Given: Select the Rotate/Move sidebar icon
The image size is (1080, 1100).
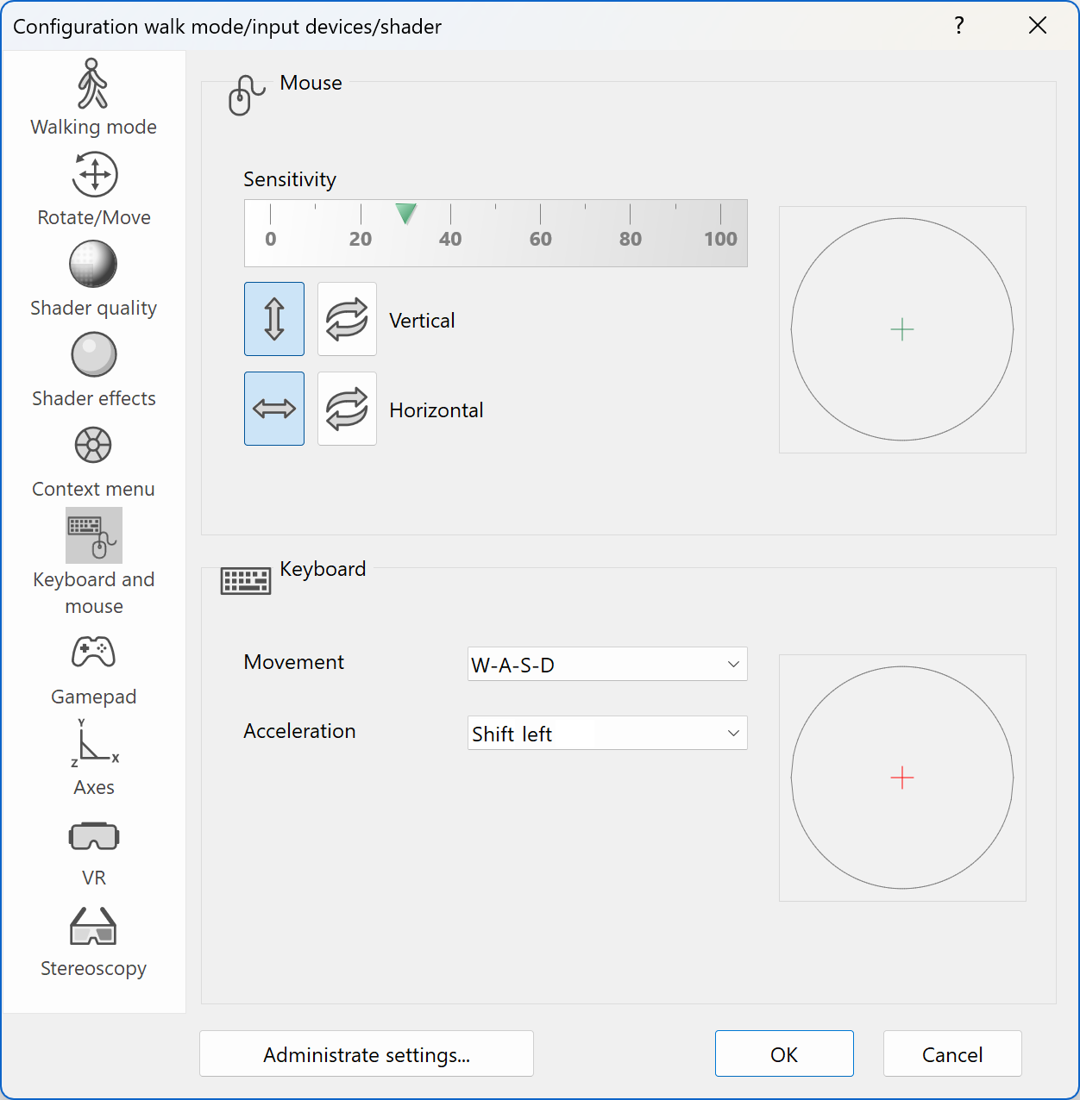Looking at the screenshot, I should (94, 175).
